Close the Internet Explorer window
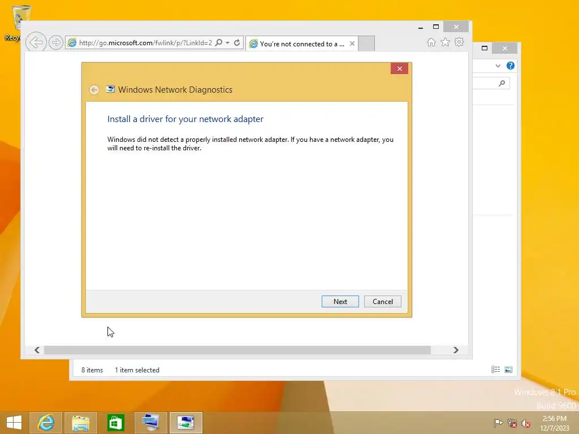Screen dimensions: 579x434 456,27
